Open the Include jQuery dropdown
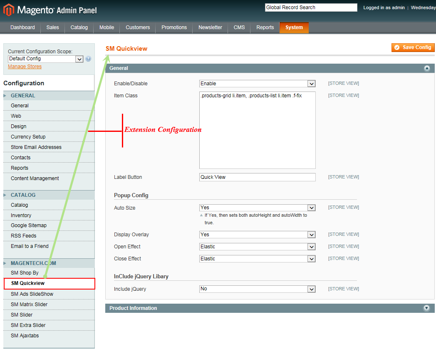The width and height of the screenshot is (436, 349). pos(257,289)
